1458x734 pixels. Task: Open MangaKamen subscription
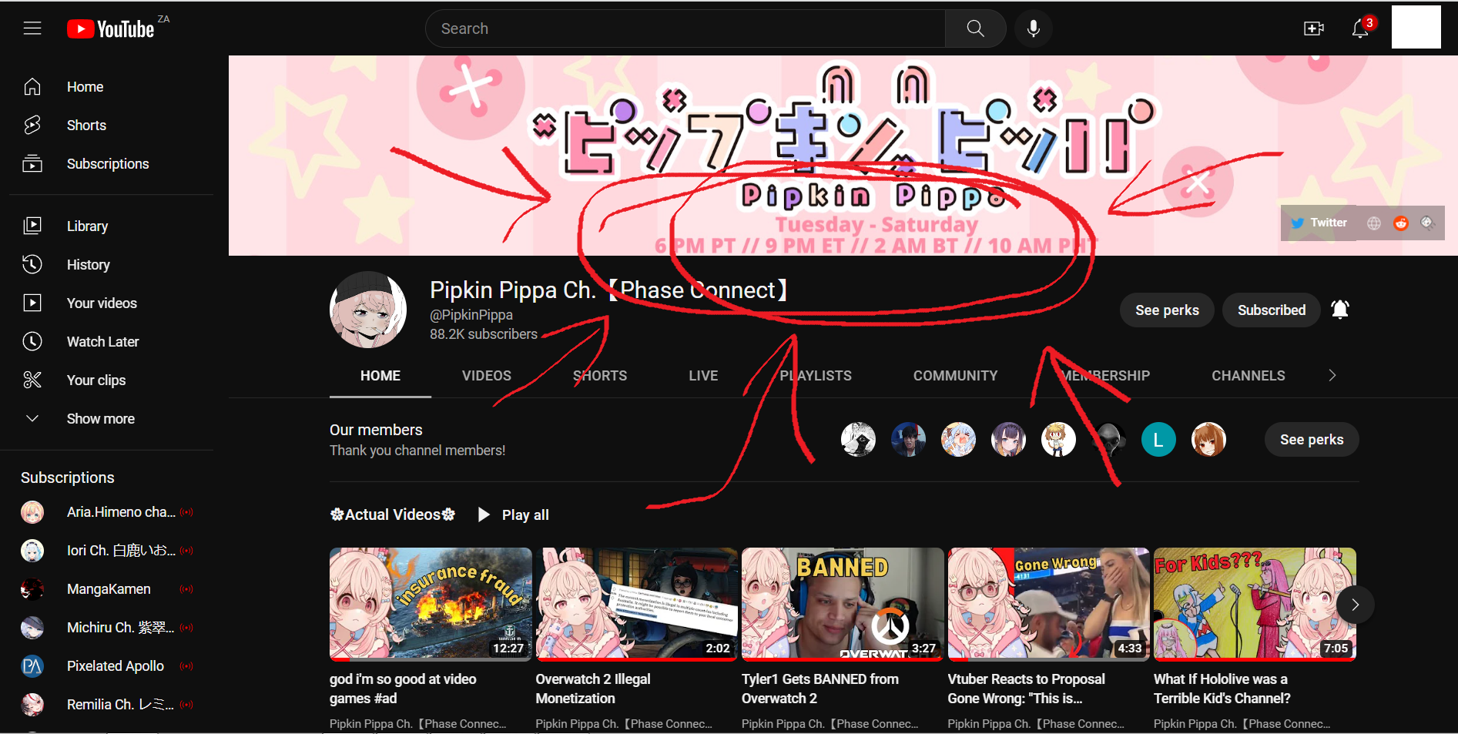pyautogui.click(x=106, y=589)
